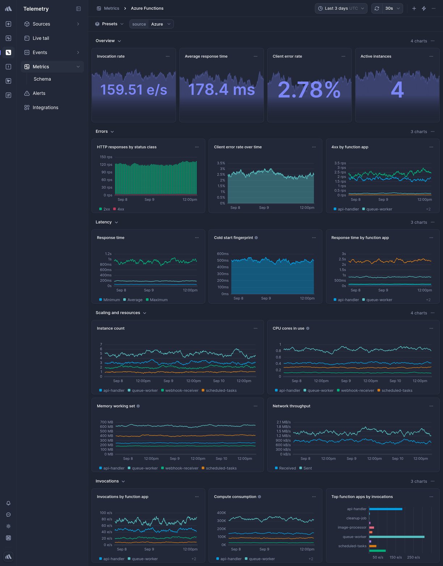Toggle webhook-receiver in Instance count legend
The width and height of the screenshot is (443, 566).
[180, 391]
